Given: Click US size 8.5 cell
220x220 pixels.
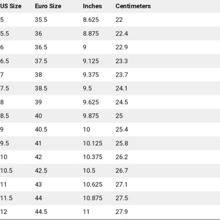Looking at the screenshot, I should [5, 116].
